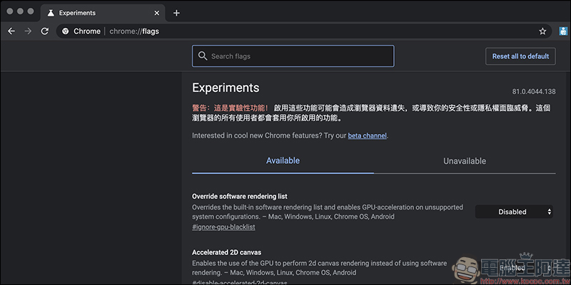Switch to the Available tab
This screenshot has width=571, height=285.
[283, 161]
